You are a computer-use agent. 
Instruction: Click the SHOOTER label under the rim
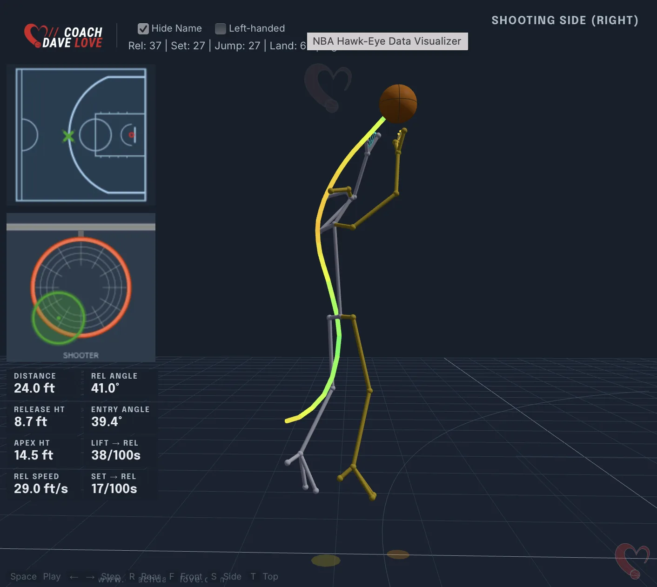point(81,355)
